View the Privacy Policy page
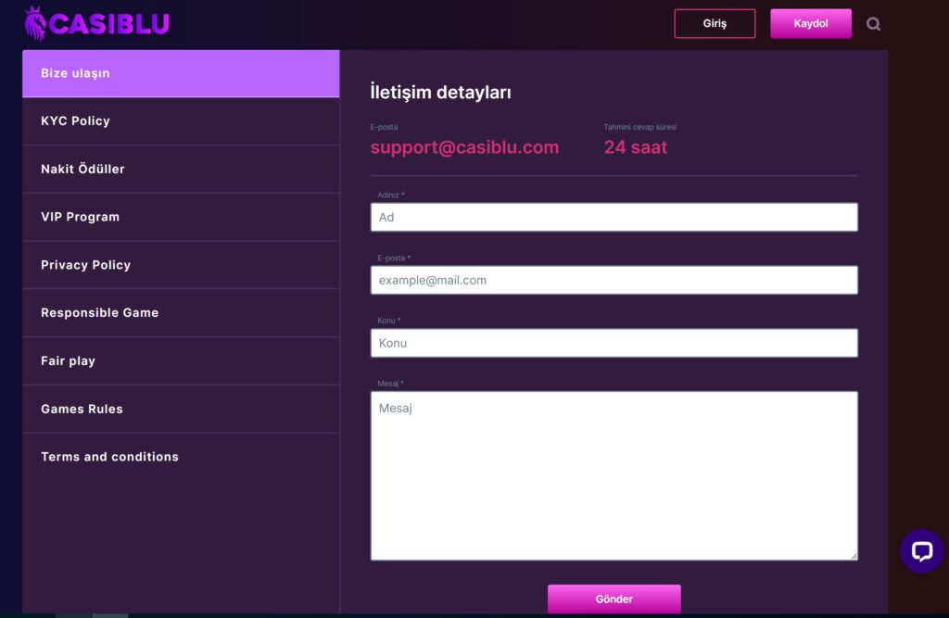The height and width of the screenshot is (618, 949). point(181,265)
